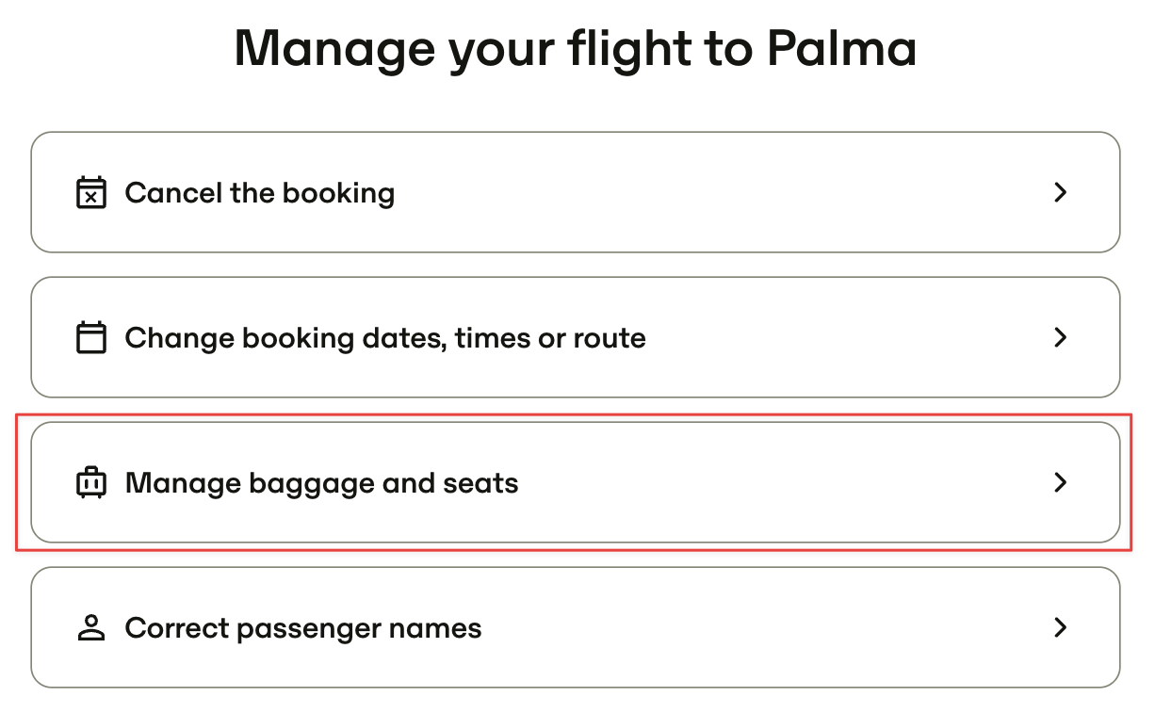This screenshot has height=713, width=1155.
Task: Click the blank calendar icon for changing dates
Action: [x=91, y=337]
